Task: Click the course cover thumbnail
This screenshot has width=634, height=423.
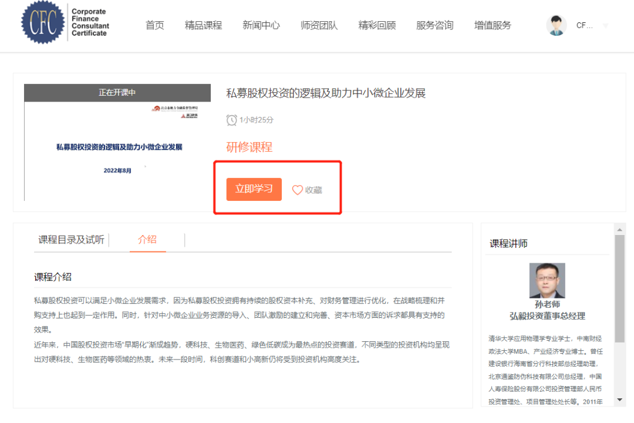Action: click(x=117, y=142)
